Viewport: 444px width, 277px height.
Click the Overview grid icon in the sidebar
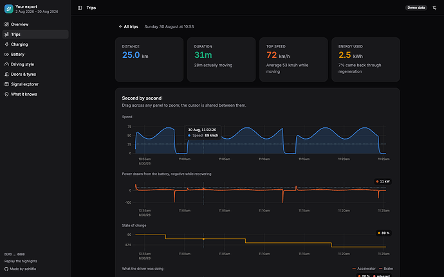coord(6,24)
